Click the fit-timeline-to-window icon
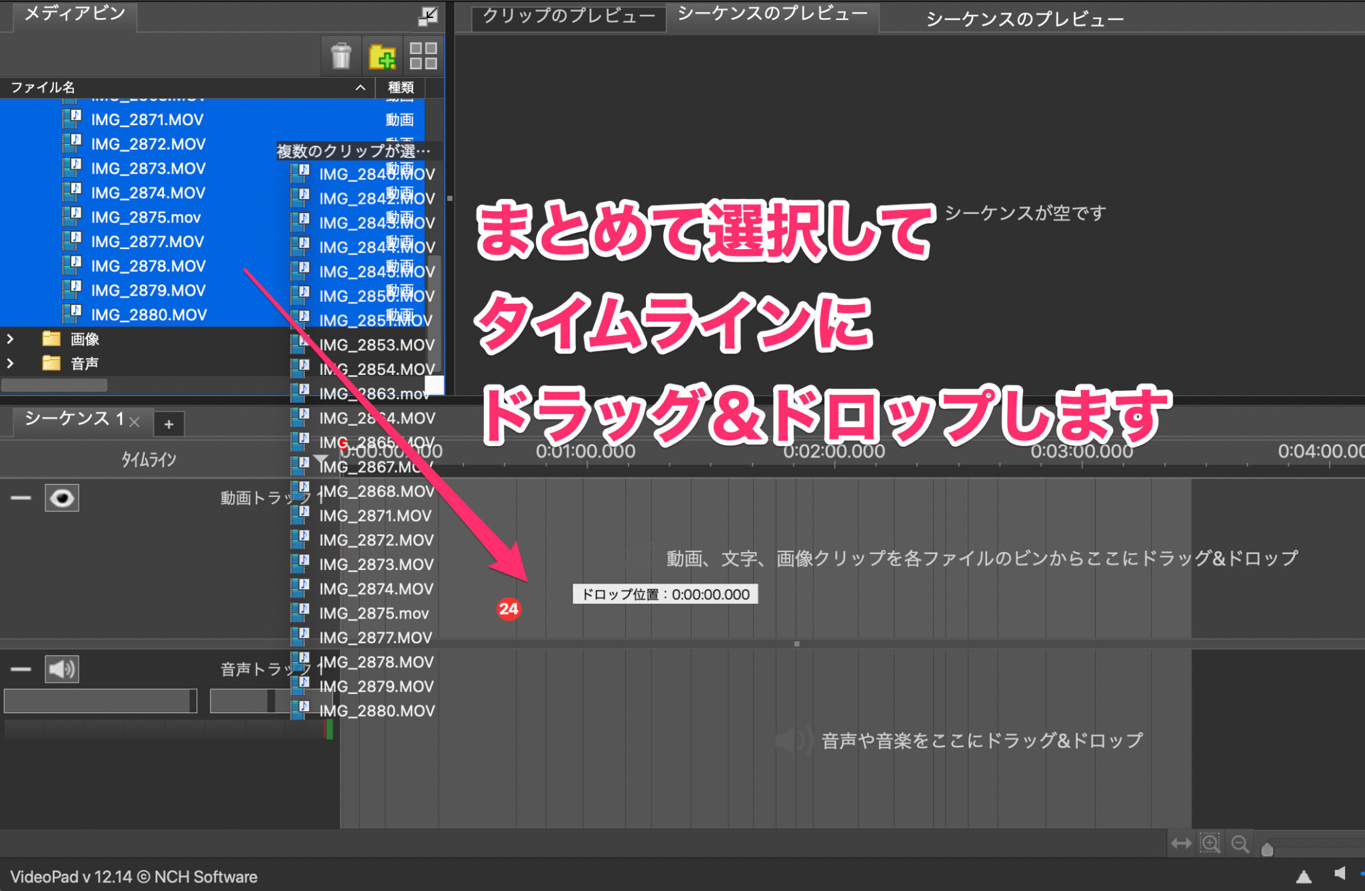 [x=1181, y=843]
